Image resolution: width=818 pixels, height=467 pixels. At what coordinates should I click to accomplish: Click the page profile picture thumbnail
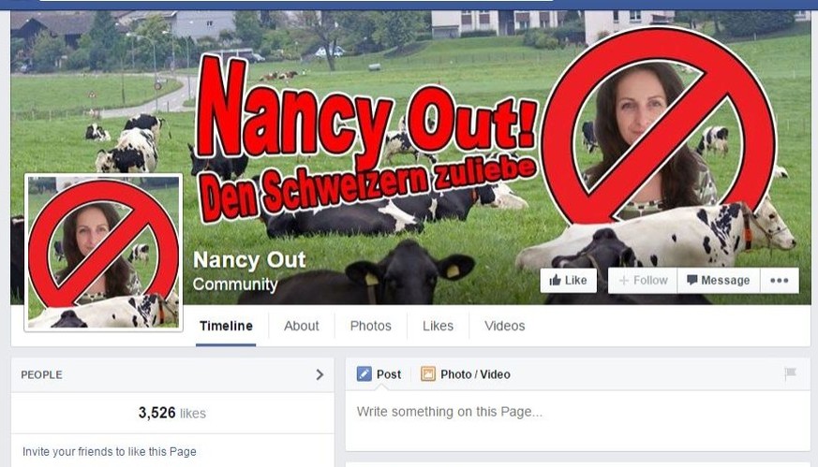pos(103,253)
